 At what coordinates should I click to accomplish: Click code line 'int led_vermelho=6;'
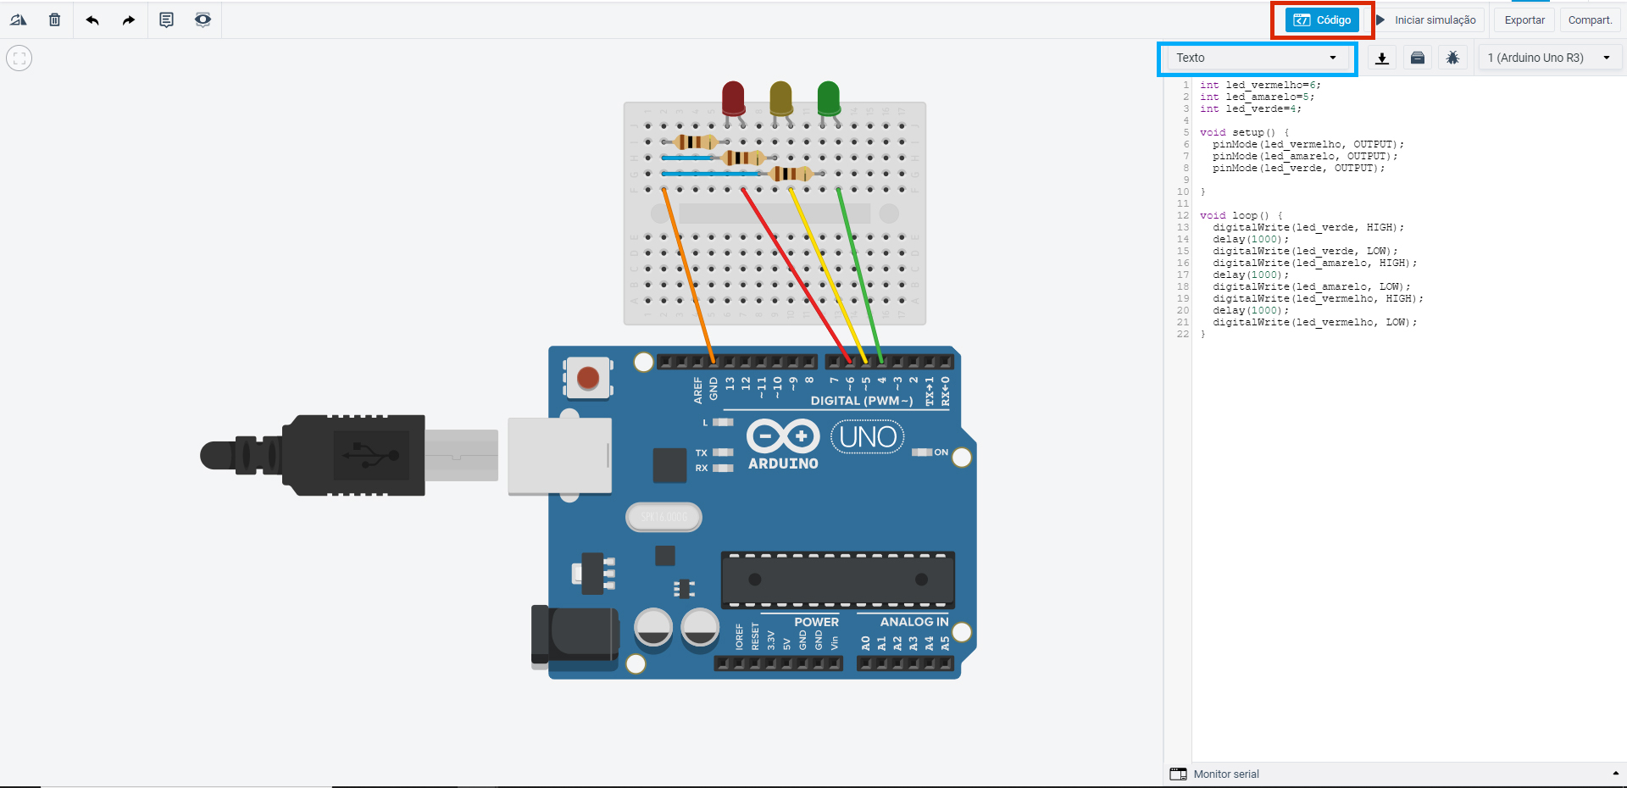[x=1260, y=85]
